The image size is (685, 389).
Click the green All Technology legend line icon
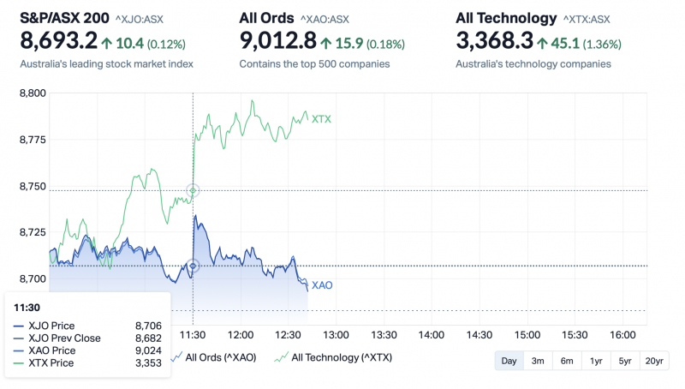[281, 358]
